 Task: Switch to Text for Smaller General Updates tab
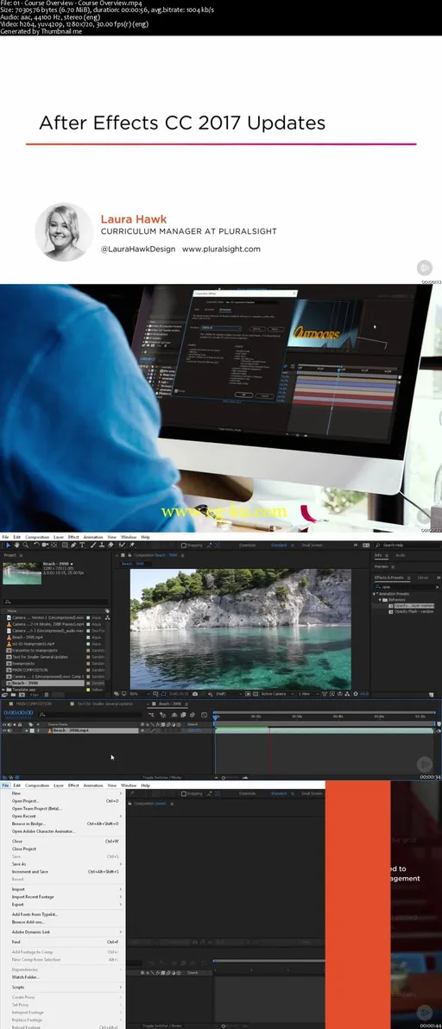(x=105, y=704)
